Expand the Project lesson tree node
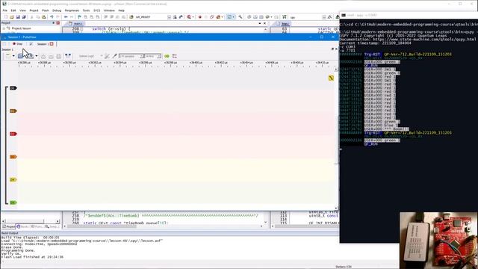 pos(4,28)
